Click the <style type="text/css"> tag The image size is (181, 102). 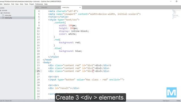[x=64, y=20]
